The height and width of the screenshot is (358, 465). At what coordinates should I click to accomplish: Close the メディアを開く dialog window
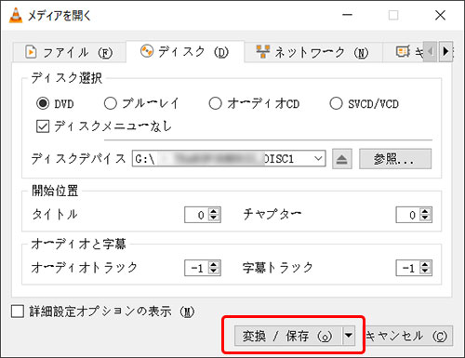click(x=440, y=15)
